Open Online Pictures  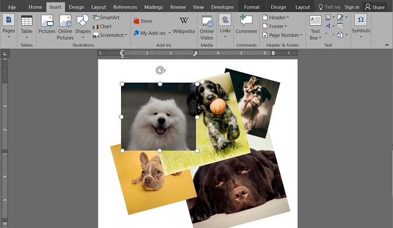pos(65,27)
